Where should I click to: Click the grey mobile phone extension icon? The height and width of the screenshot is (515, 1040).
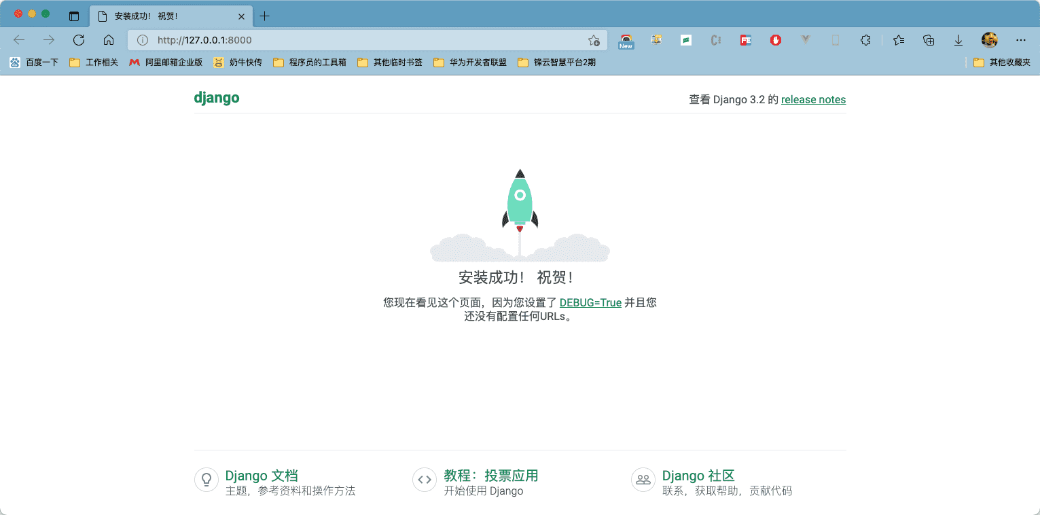pyautogui.click(x=836, y=40)
